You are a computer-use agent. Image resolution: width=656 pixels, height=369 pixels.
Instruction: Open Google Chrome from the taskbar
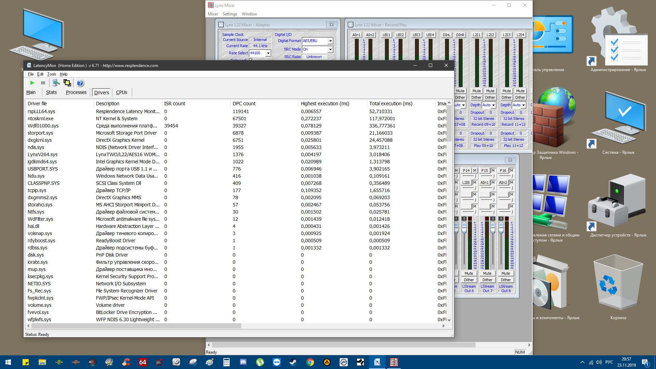310,362
